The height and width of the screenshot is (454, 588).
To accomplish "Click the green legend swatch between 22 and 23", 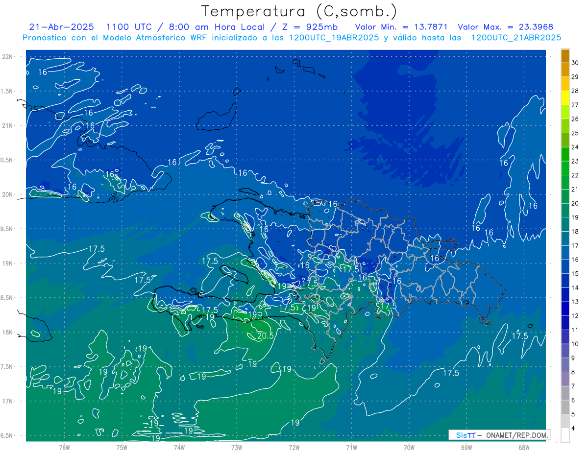I will 565,168.
